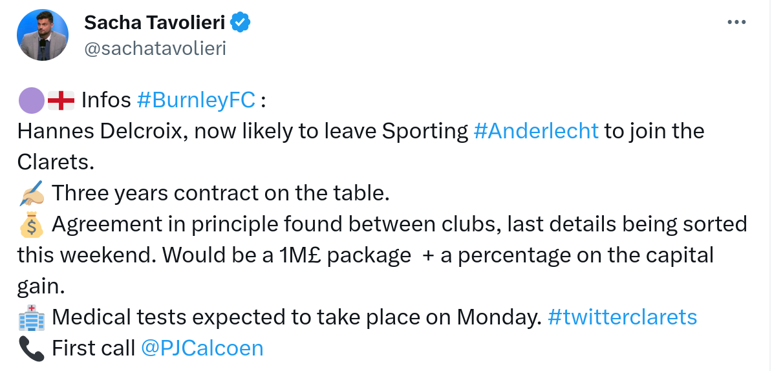The image size is (772, 371).
Task: Open Sacha Tavolieri's profile picture
Action: [43, 35]
